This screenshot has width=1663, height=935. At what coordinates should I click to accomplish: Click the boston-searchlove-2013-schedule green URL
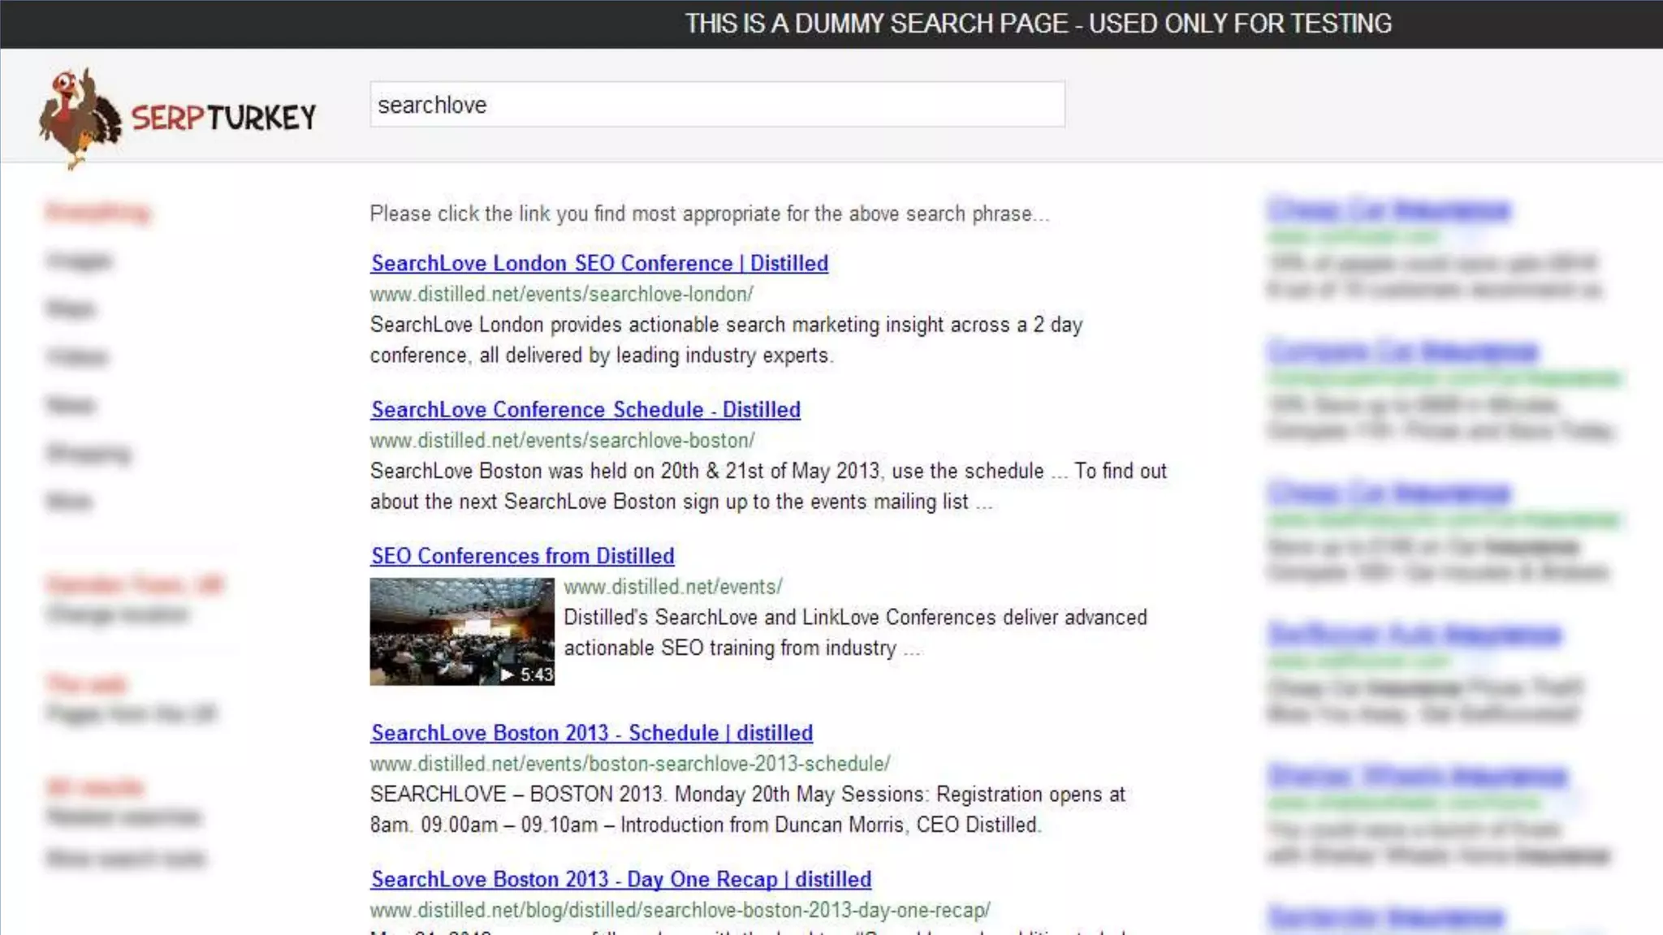[x=629, y=763]
